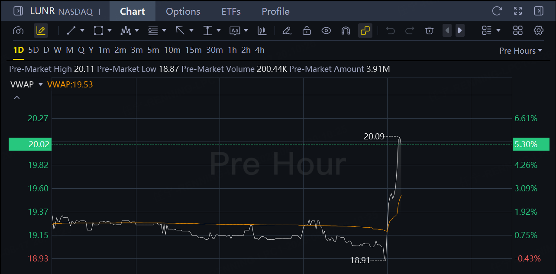This screenshot has height=274, width=556.
Task: Open the candlestick chart type icon
Action: (262, 30)
